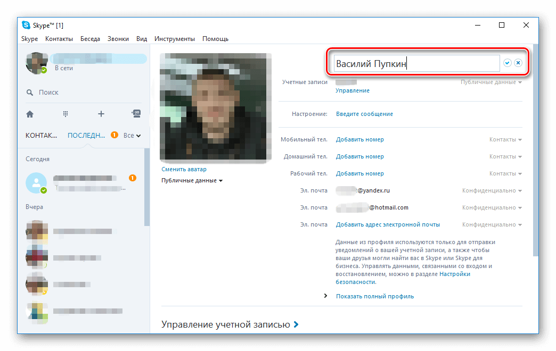Cancel name edit with X icon
Screen dimensions: 556x351
[x=518, y=63]
